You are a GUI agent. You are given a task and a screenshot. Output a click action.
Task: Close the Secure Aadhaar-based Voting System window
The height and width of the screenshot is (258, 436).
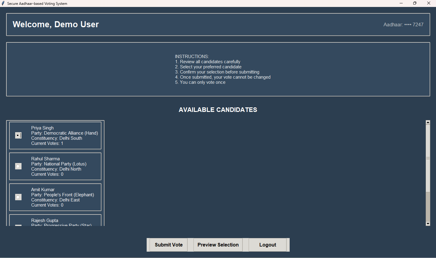[x=428, y=3]
